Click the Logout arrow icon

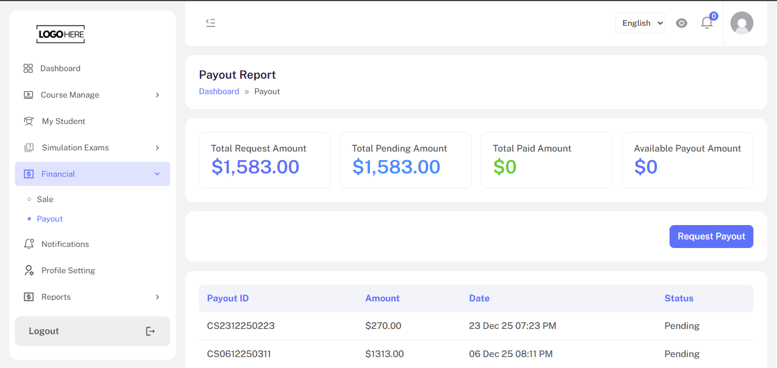click(x=151, y=331)
